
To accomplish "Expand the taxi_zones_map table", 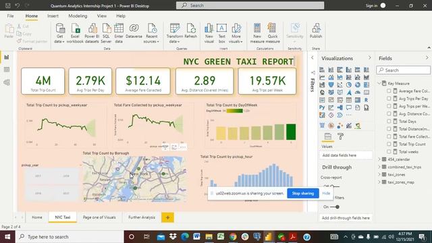I will pos(379,182).
